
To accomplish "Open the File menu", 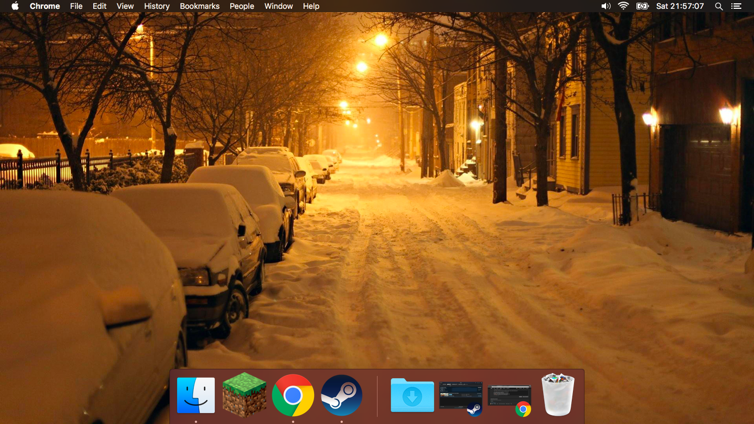I will click(x=76, y=6).
